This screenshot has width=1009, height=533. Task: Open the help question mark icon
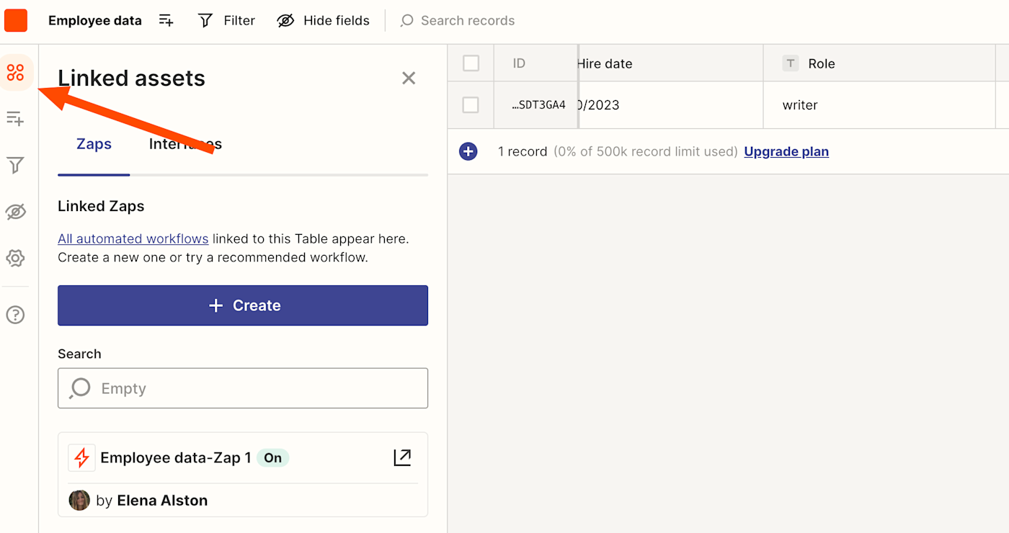pos(15,315)
